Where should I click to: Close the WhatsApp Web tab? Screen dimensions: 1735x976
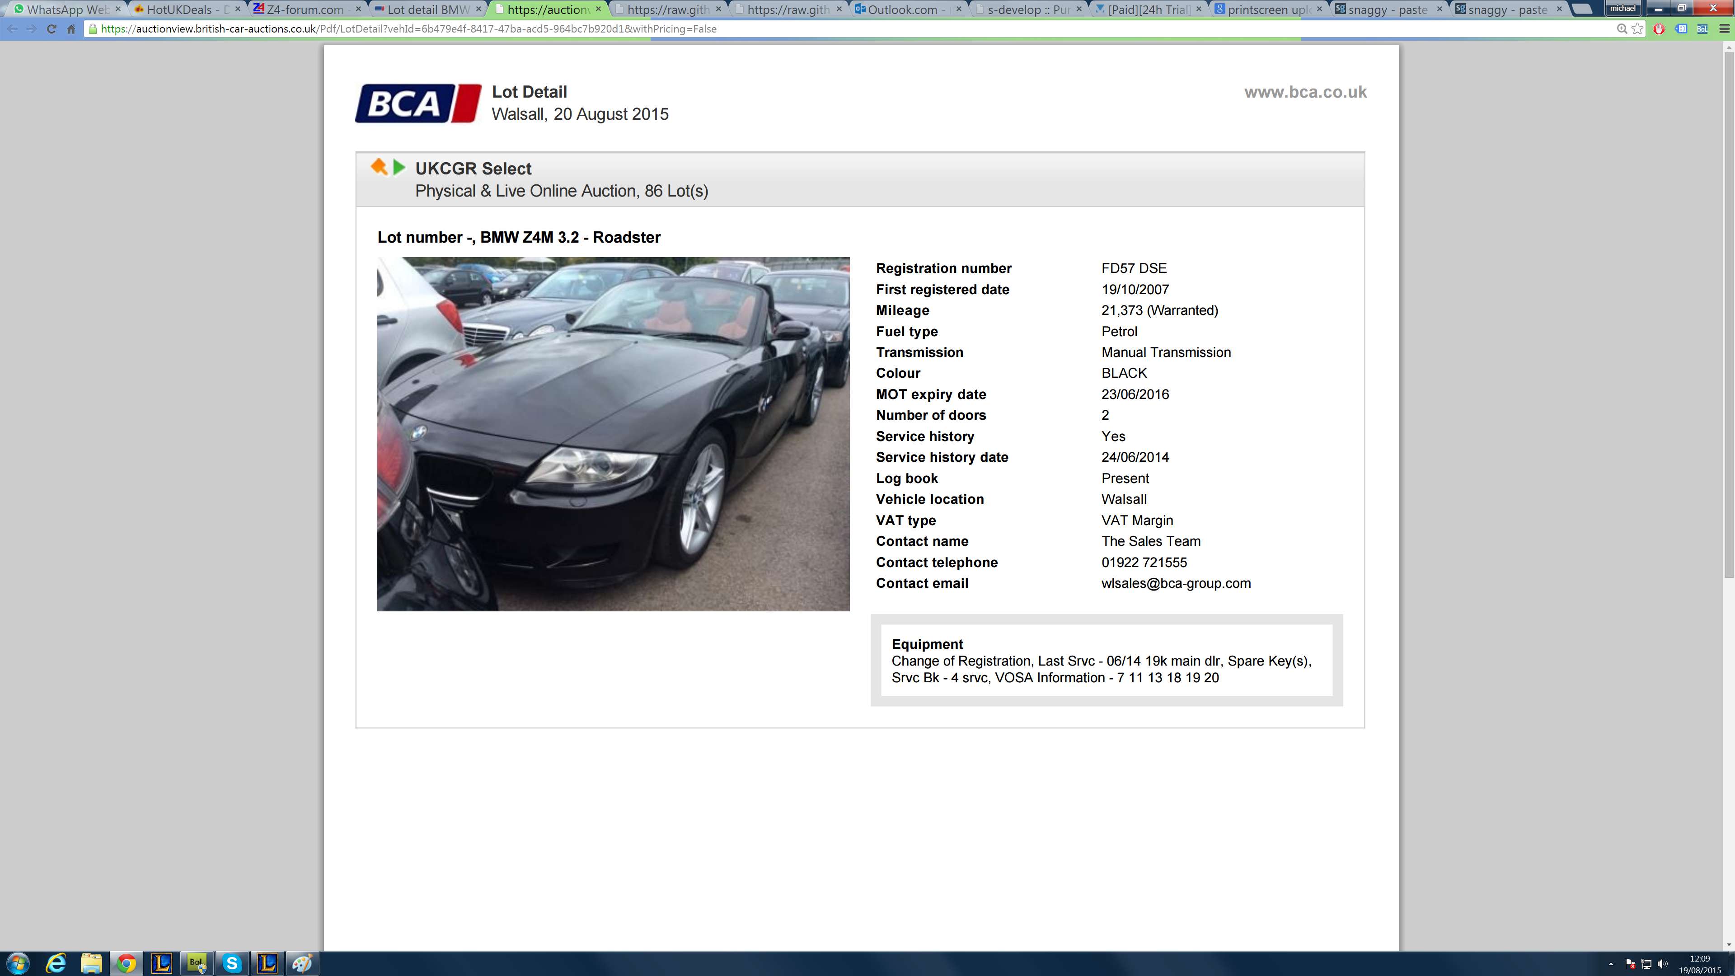point(118,9)
